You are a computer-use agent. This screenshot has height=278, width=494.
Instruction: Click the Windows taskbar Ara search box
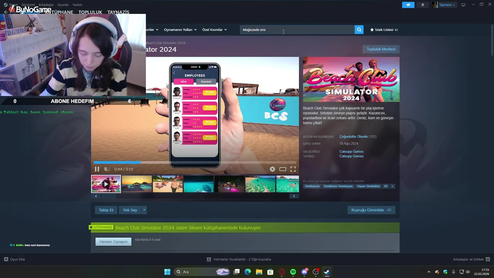click(x=203, y=272)
